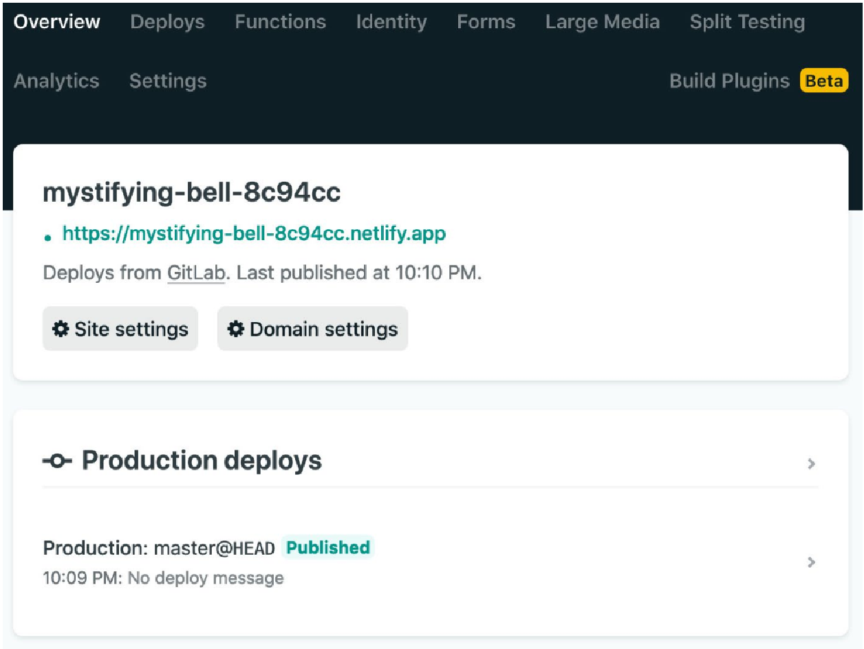The width and height of the screenshot is (864, 649).
Task: Click the Published status badge
Action: click(328, 548)
